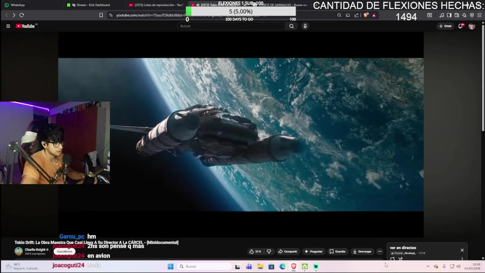Open File Explorer from the taskbar
The image size is (485, 273).
260,267
